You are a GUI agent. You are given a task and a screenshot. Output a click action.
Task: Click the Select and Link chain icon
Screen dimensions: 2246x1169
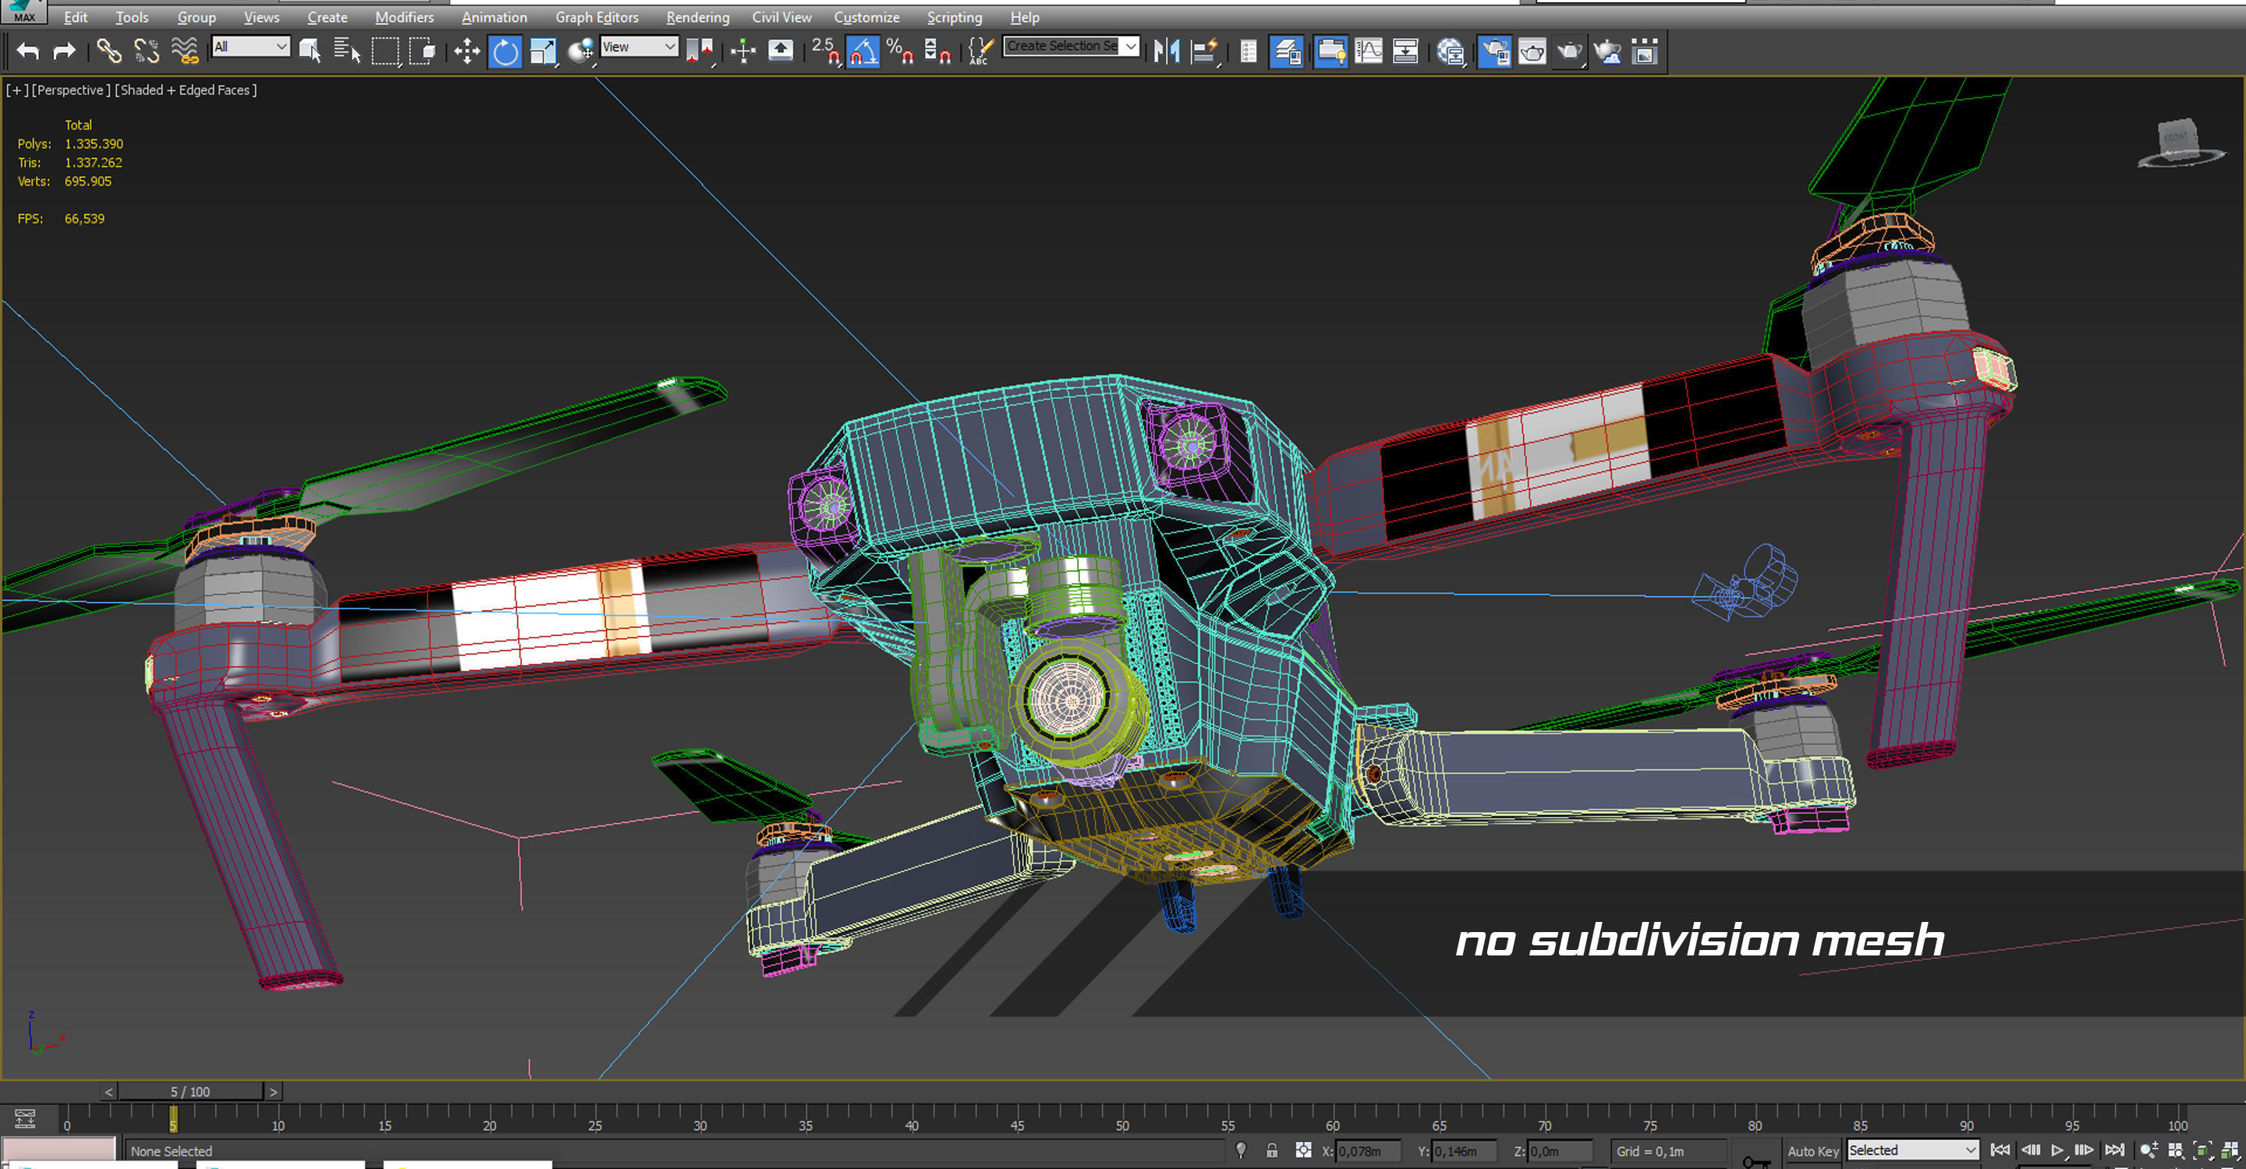tap(108, 51)
